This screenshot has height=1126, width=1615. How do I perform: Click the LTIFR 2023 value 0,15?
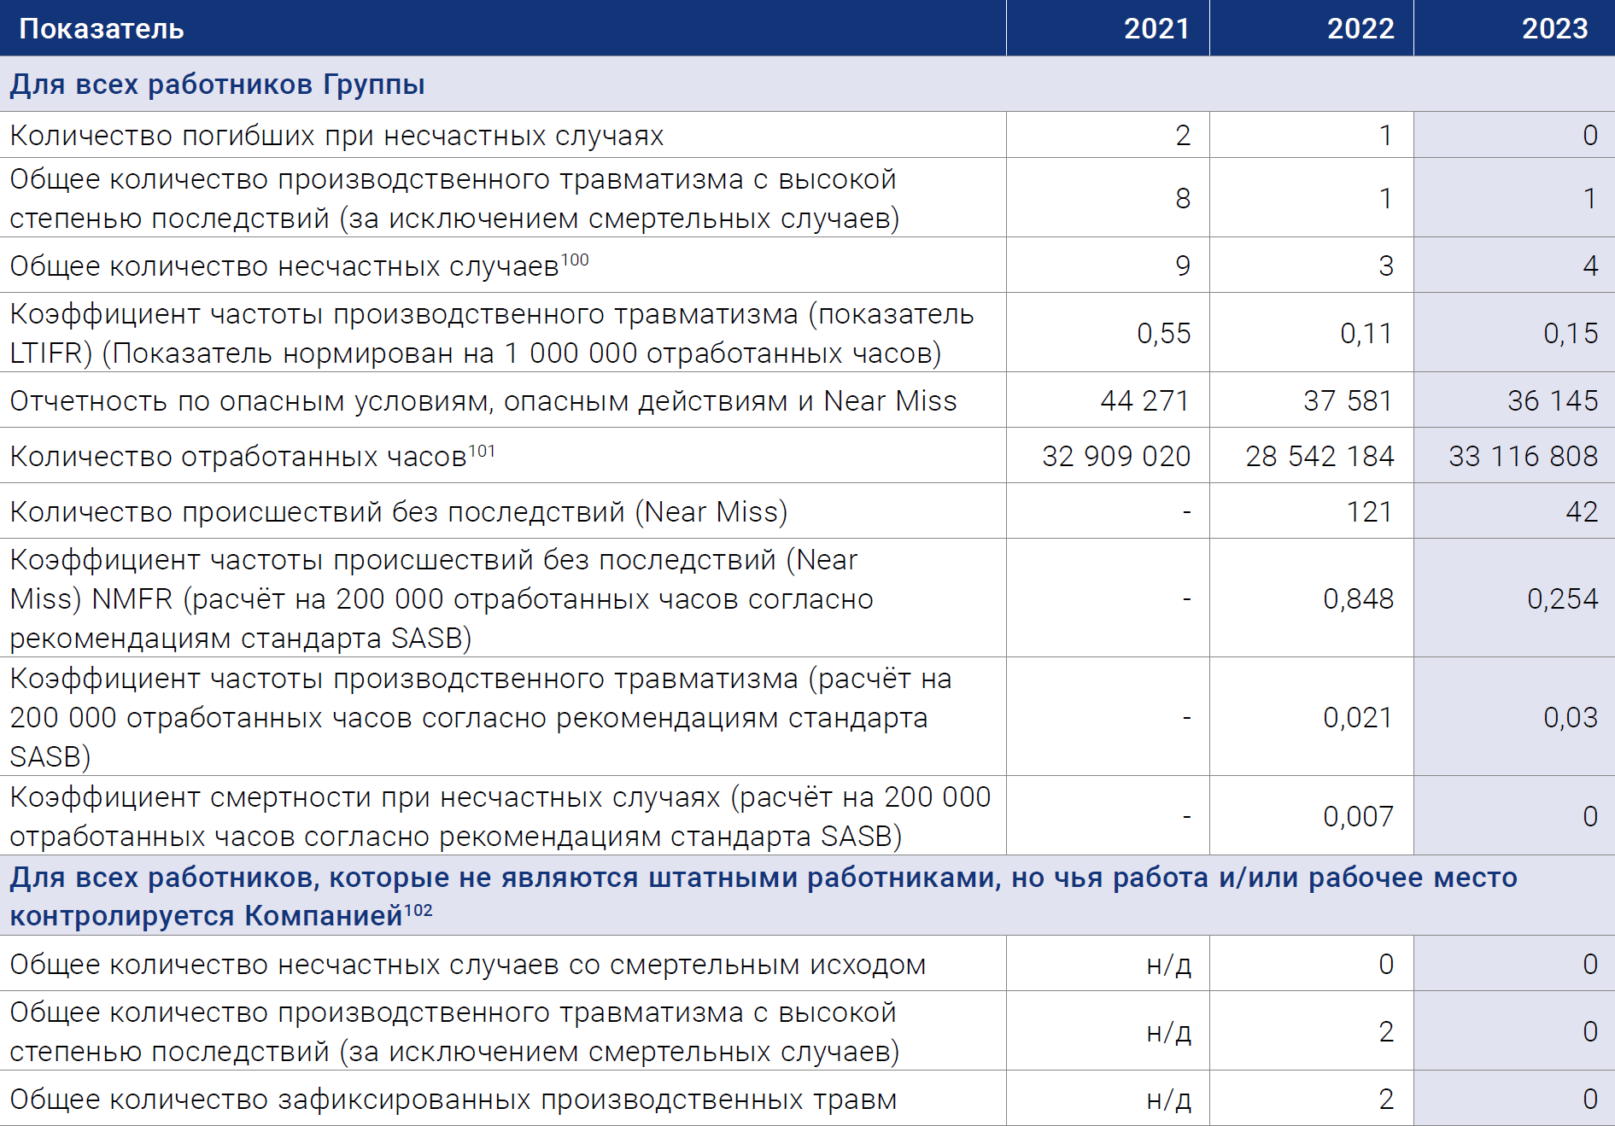coord(1571,333)
